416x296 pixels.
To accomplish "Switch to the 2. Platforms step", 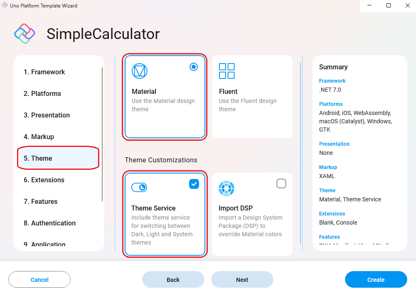I will tap(42, 93).
